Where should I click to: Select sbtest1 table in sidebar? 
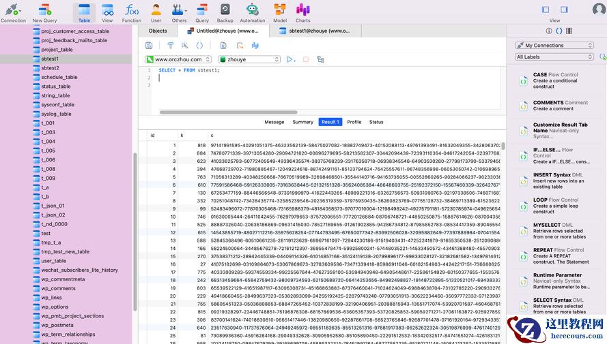click(x=66, y=59)
